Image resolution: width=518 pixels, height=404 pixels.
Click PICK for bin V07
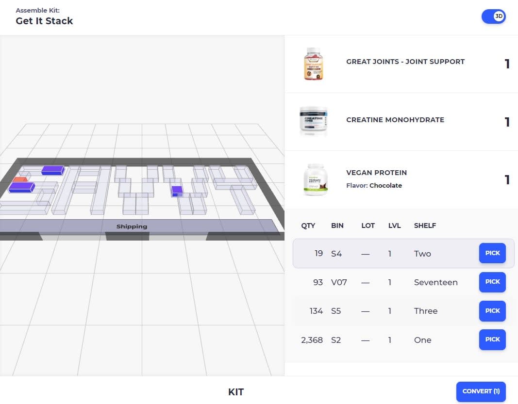point(492,282)
